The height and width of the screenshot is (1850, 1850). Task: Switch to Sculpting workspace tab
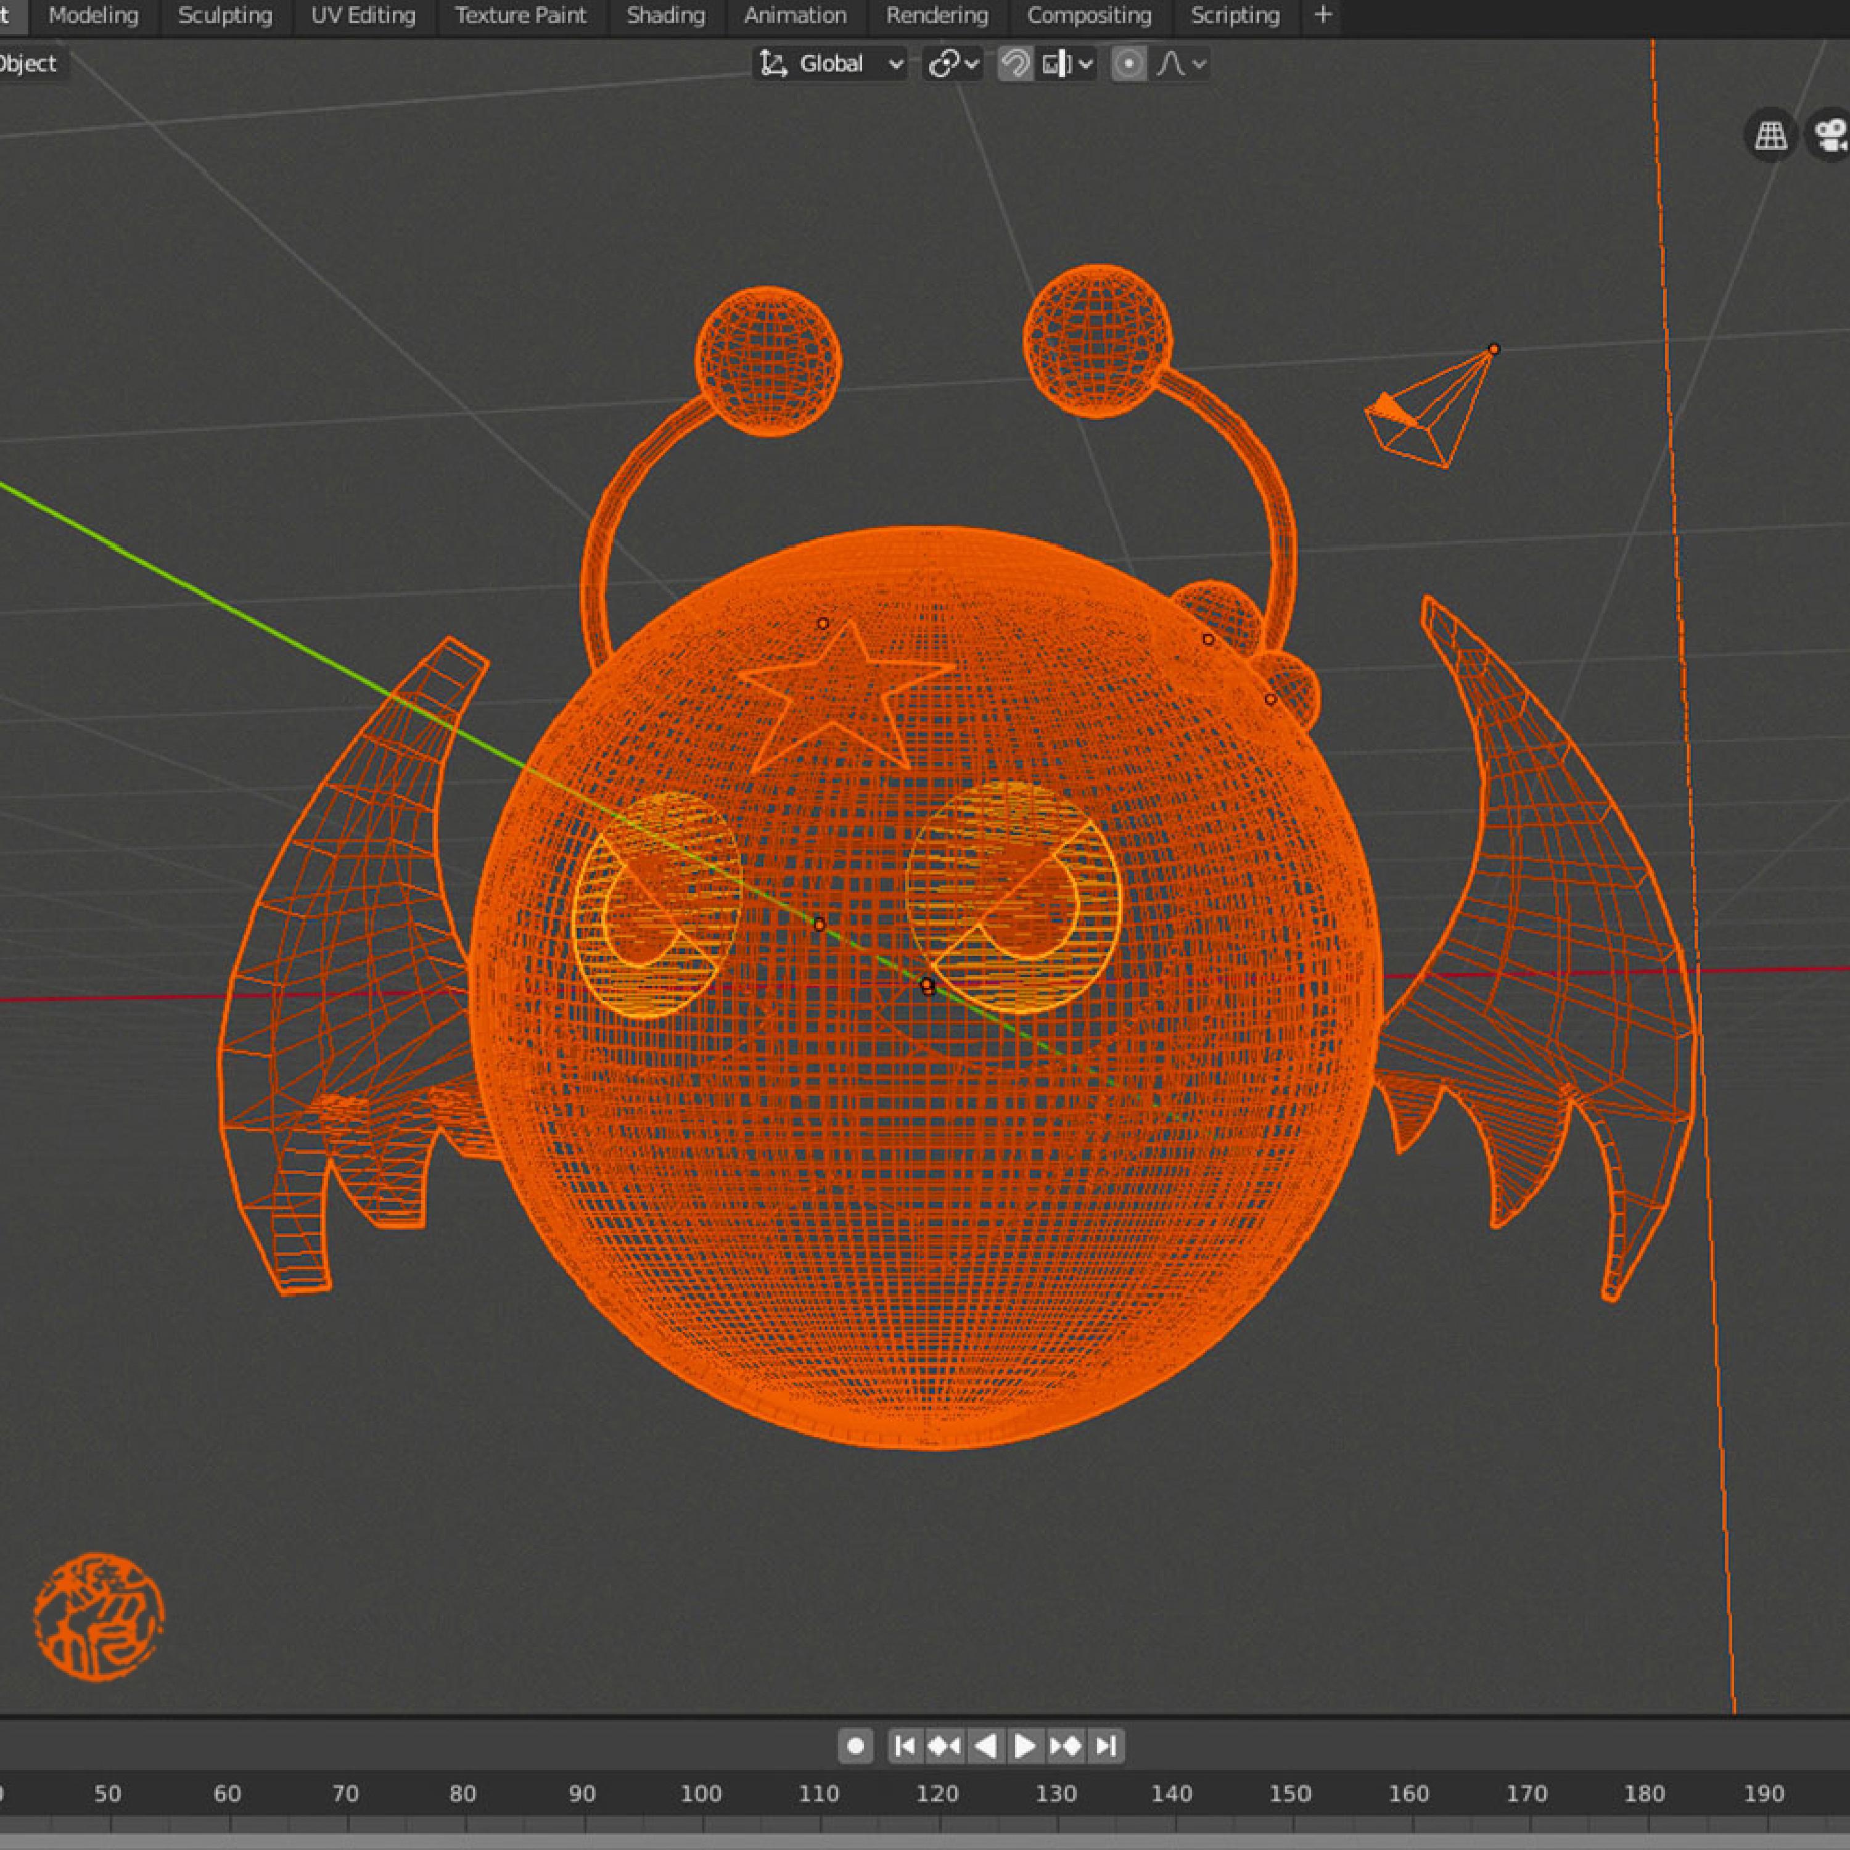pos(225,15)
